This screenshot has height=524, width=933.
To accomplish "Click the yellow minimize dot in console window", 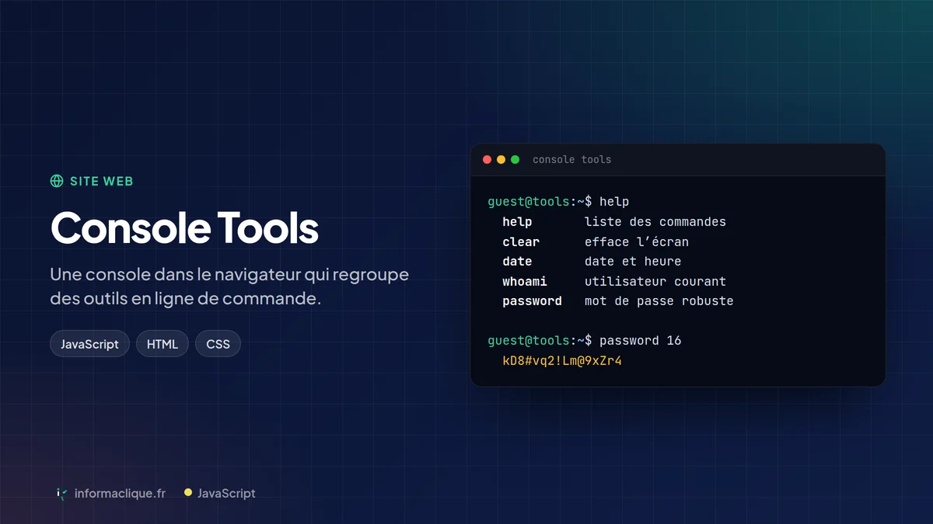I will [x=501, y=160].
